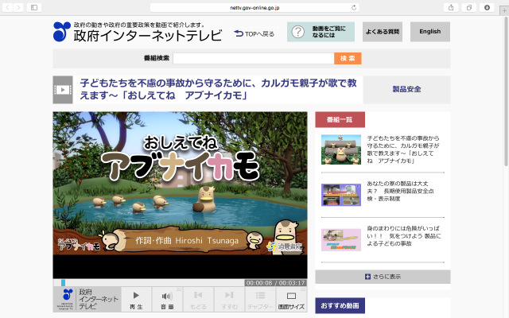The width and height of the screenshot is (509, 318).
Task: Click the 00:00:08 / 00:03:17 time display
Action: (276, 283)
